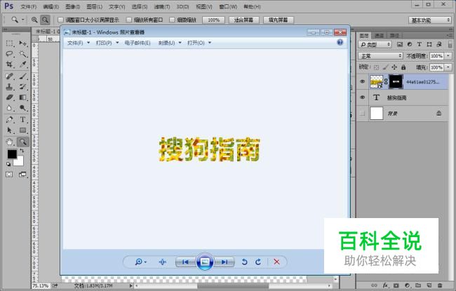Hide the 44a61ae01275 layer
Screen dimensions: 456x291
(x=363, y=81)
